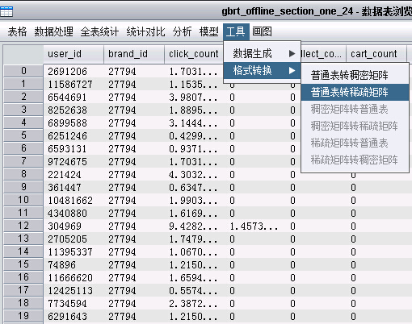Open the 统计对比 menu
This screenshot has width=412, height=324.
[x=145, y=31]
